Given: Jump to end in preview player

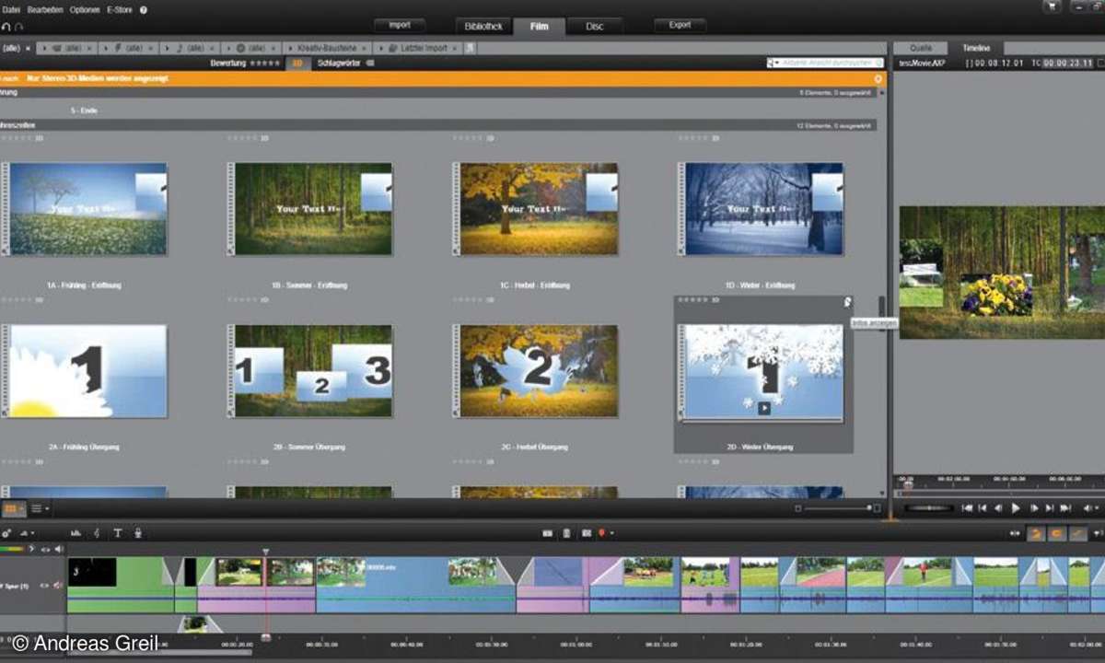Looking at the screenshot, I should 1065,507.
